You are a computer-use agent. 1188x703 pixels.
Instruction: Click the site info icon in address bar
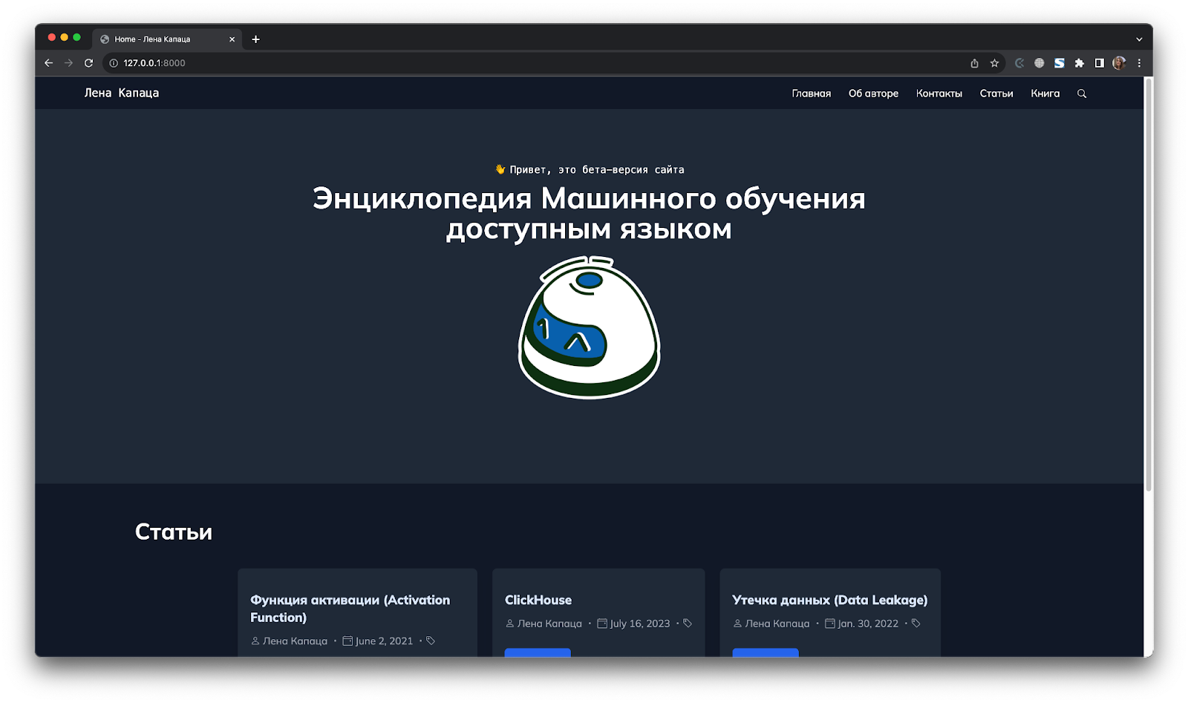pyautogui.click(x=114, y=63)
